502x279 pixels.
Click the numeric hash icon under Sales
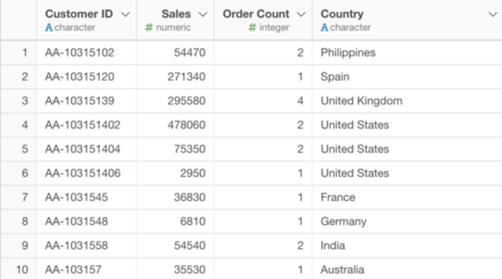[x=149, y=28]
